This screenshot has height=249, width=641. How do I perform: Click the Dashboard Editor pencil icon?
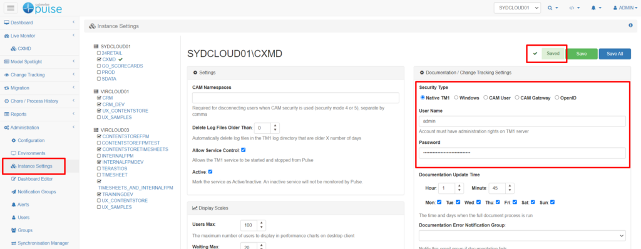[x=14, y=179]
